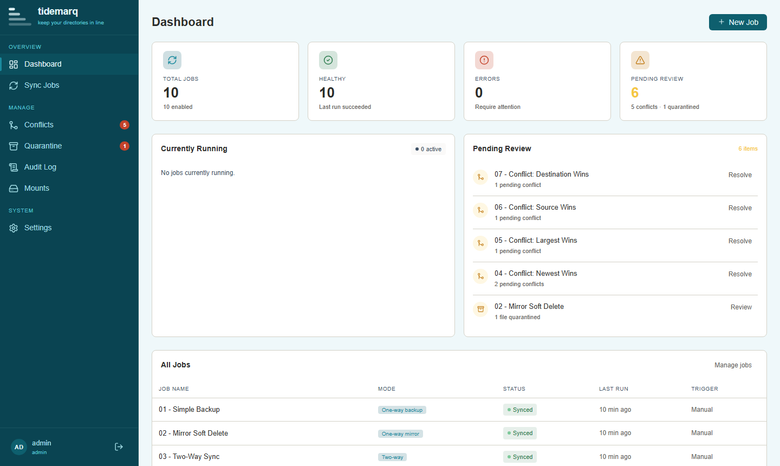Click the Quarantine red badge showing 1
Image resolution: width=780 pixels, height=466 pixels.
125,146
